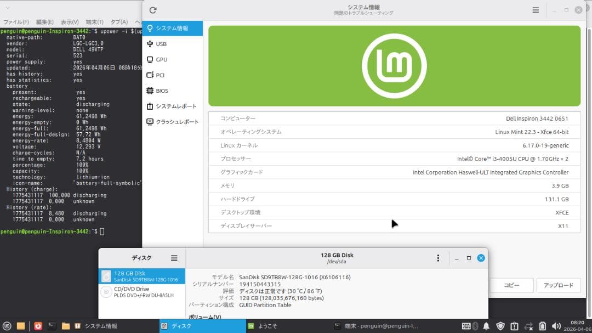The width and height of the screenshot is (592, 333).
Task: Click the Haswell-ULT Integrated Graphics Controller value
Action: 491,172
